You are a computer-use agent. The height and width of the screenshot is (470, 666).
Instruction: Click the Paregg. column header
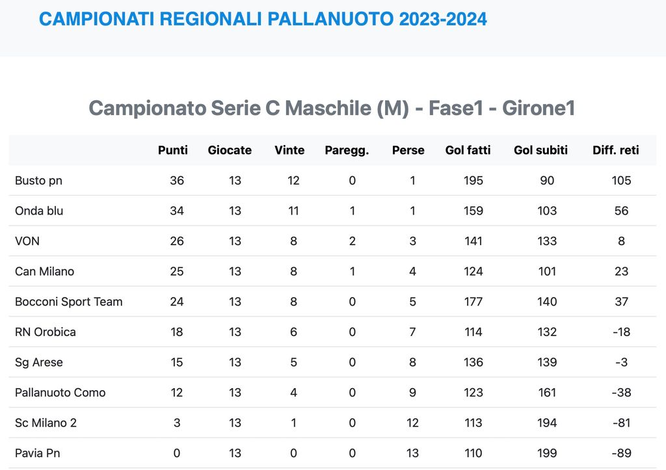(x=347, y=150)
